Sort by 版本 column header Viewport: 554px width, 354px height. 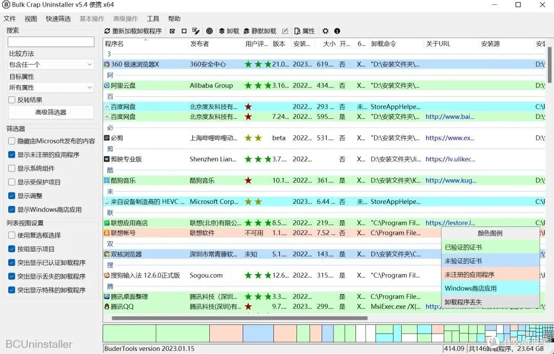[281, 44]
